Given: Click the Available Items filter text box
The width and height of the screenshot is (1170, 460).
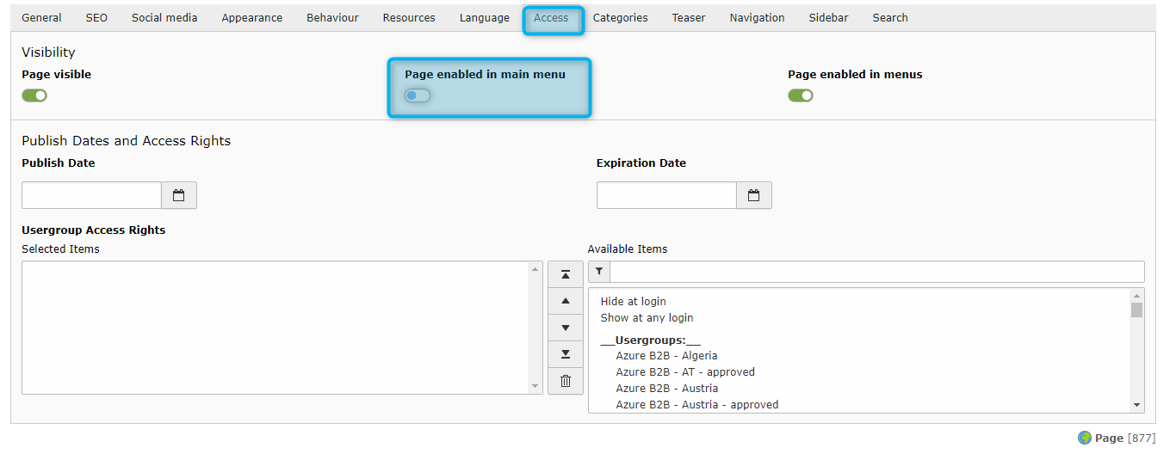Looking at the screenshot, I should tap(876, 272).
